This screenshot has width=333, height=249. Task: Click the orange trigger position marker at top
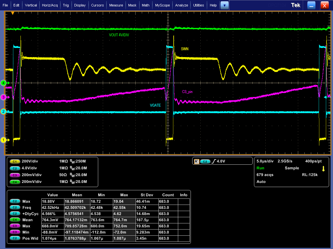click(x=13, y=13)
